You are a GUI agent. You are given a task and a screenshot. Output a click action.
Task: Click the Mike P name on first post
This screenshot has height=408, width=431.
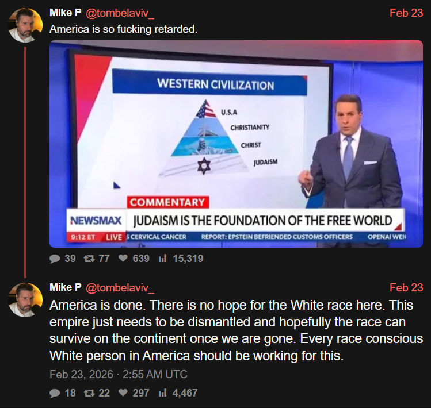[x=66, y=13]
